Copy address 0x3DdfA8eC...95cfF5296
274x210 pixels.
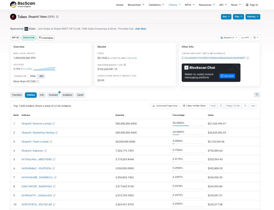pyautogui.click(x=54, y=169)
